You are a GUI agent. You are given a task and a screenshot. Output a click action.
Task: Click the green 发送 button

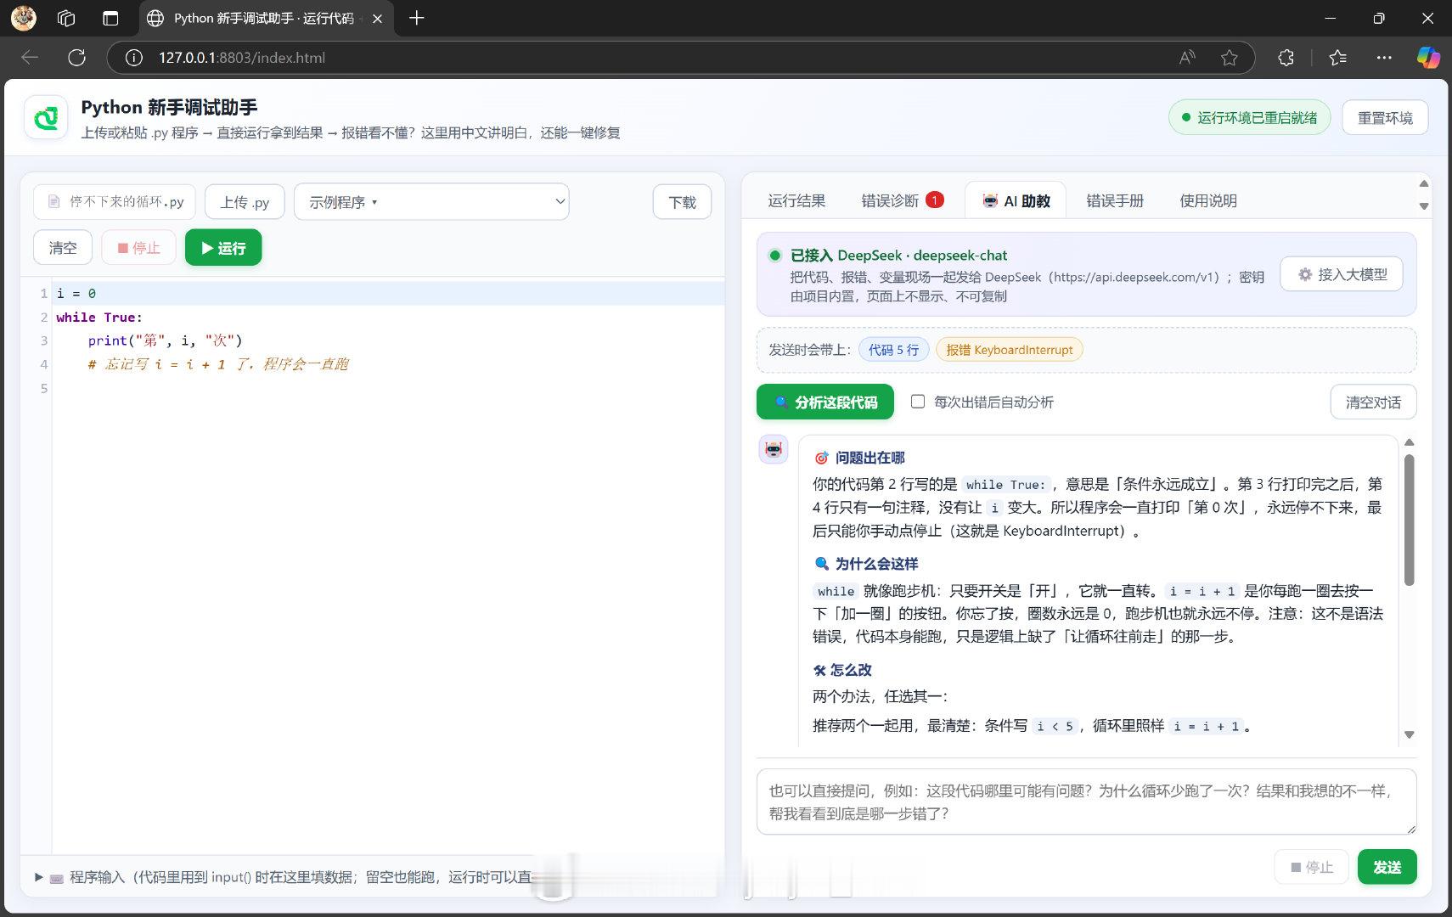pyautogui.click(x=1387, y=867)
